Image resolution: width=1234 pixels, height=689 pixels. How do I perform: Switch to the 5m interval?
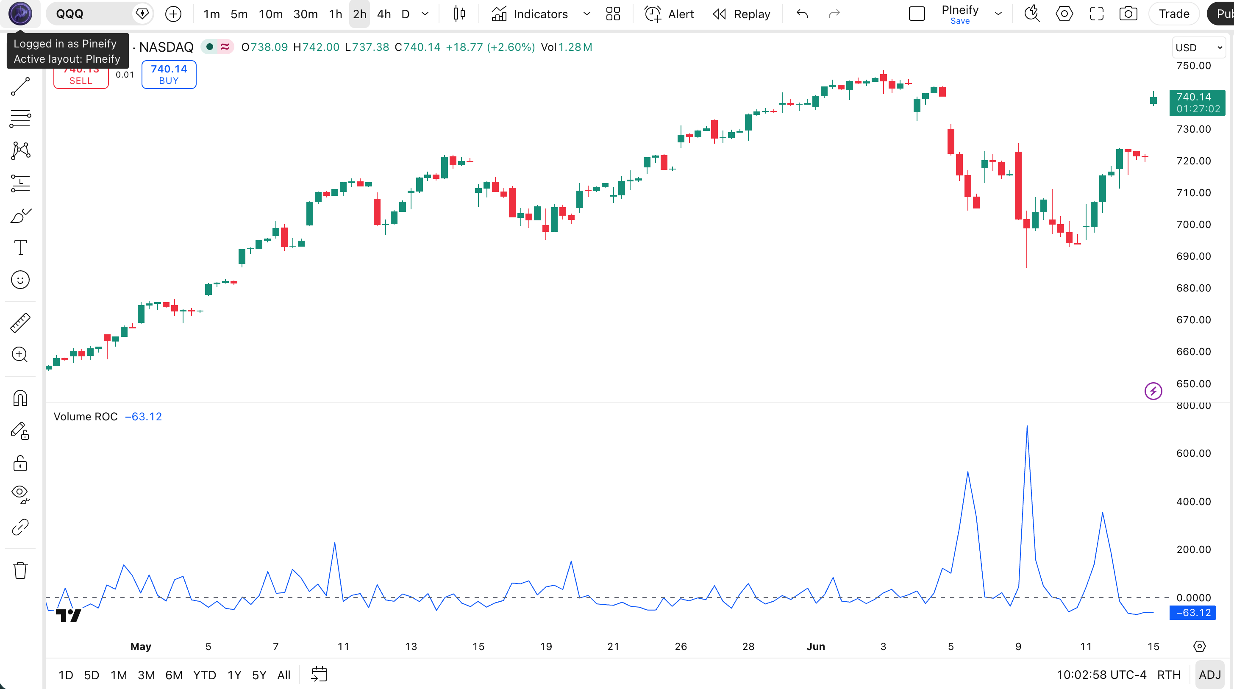click(x=239, y=14)
